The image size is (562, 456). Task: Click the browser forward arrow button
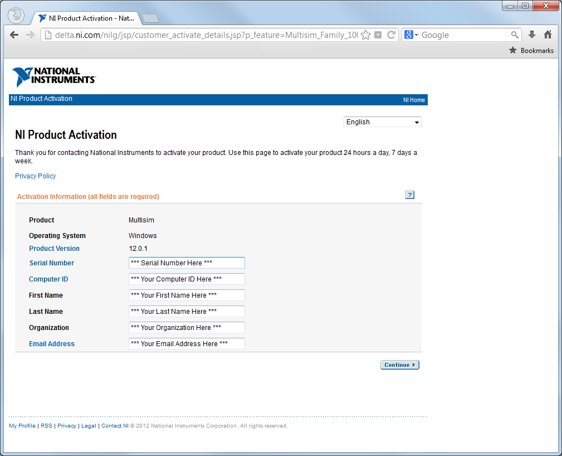(x=30, y=35)
